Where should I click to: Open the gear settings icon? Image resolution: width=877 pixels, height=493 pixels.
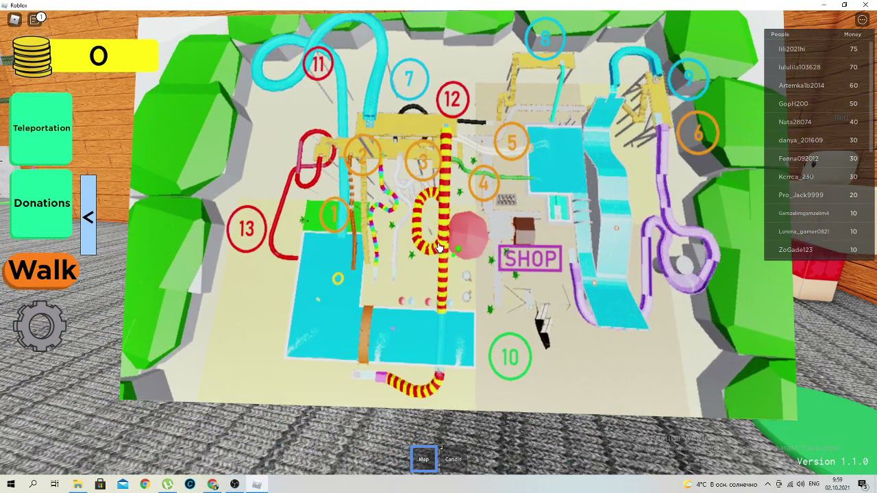(x=40, y=326)
